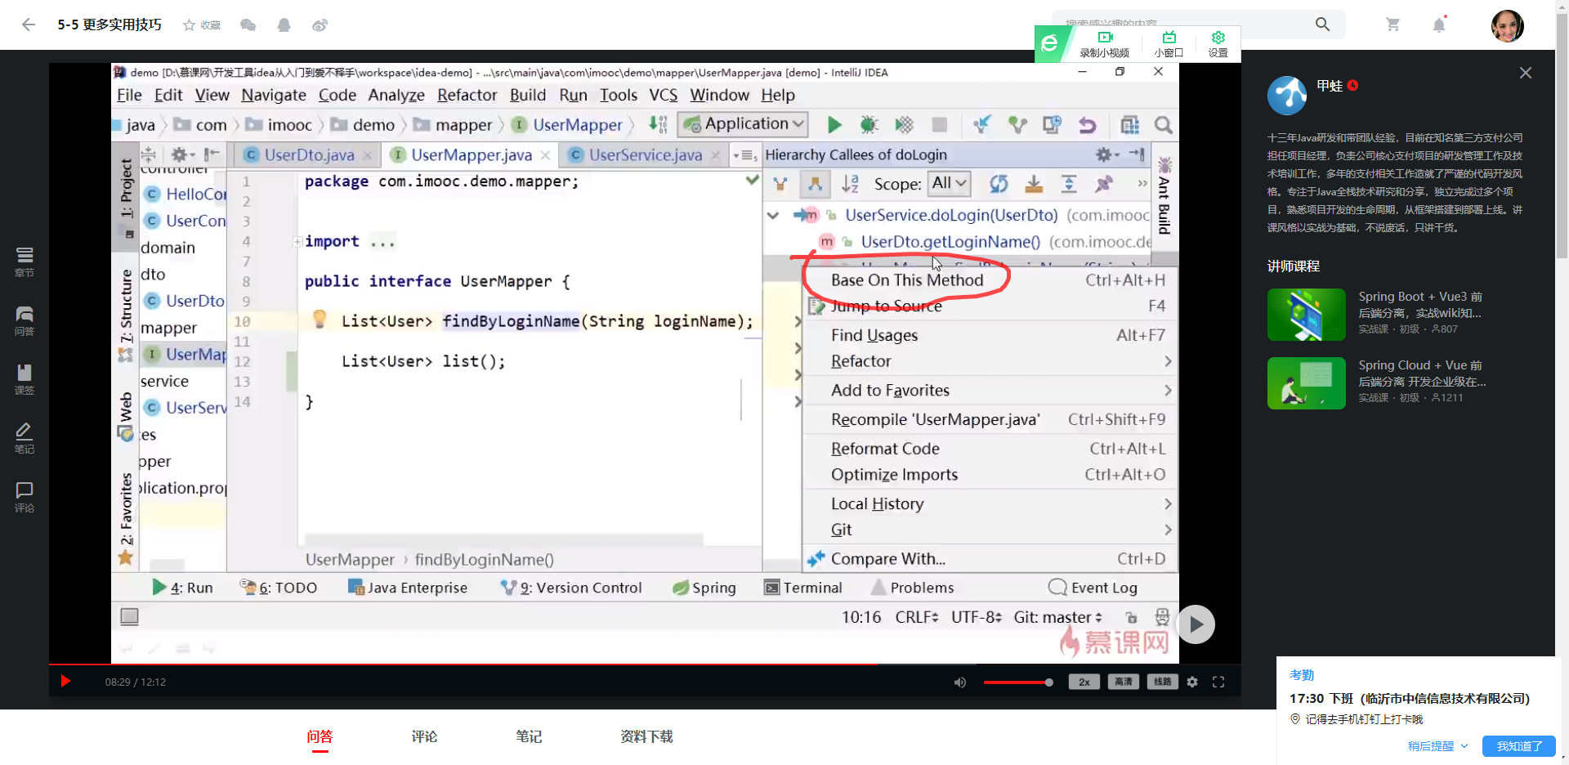Screen dimensions: 1569x765
Task: Switch to the UserService.java editor tab
Action: coord(645,154)
